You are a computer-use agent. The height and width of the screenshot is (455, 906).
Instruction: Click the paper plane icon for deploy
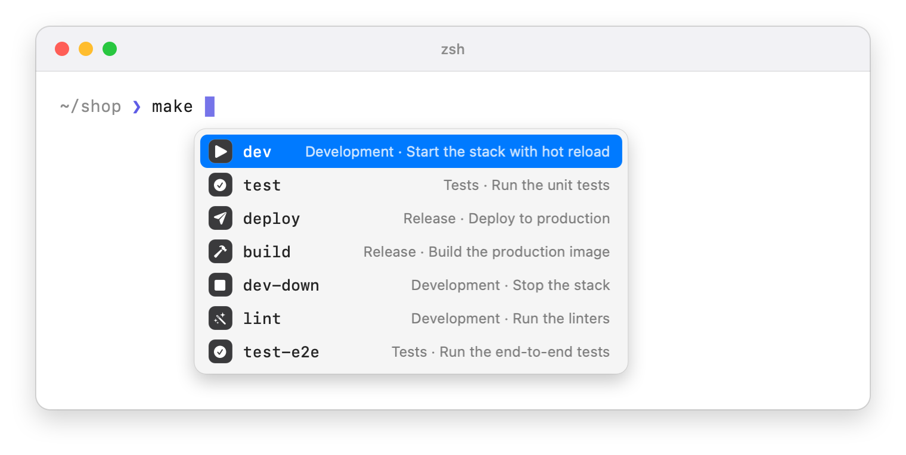(x=221, y=218)
